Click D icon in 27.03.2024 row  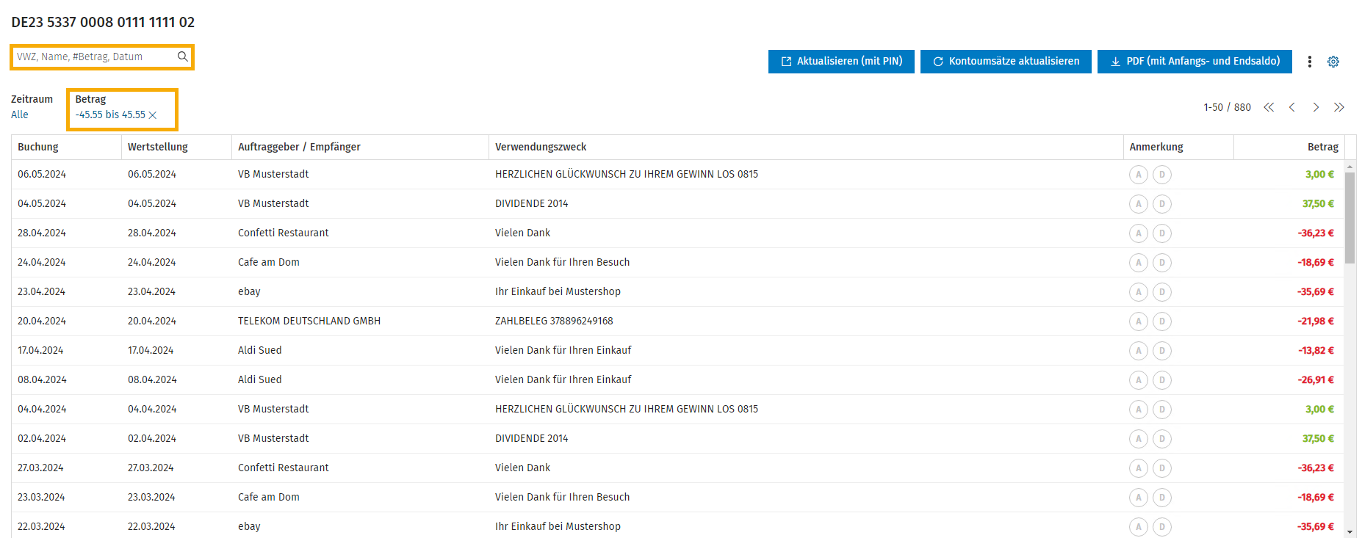coord(1162,468)
